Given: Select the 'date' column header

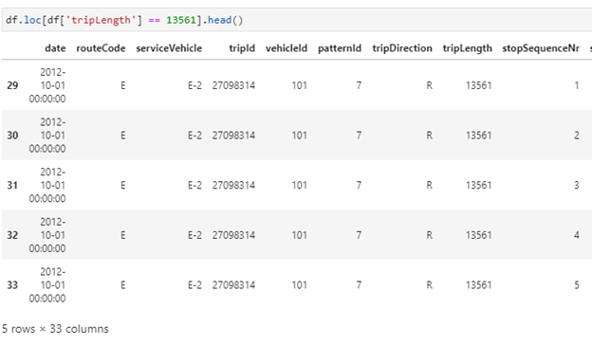Looking at the screenshot, I should [x=55, y=48].
